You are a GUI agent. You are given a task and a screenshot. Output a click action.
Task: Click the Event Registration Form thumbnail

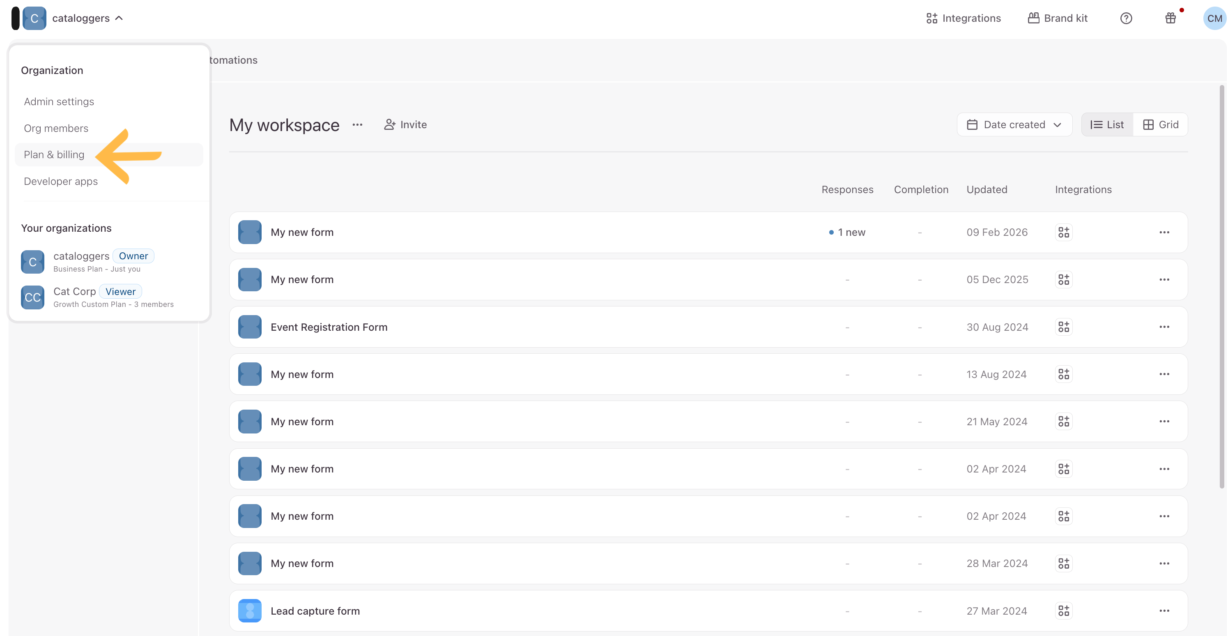point(250,327)
